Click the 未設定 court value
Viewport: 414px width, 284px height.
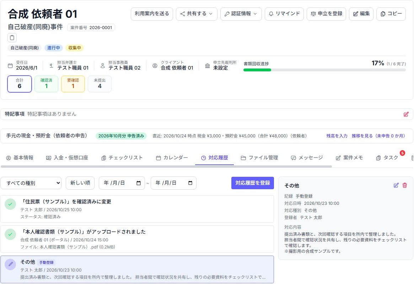pyautogui.click(x=220, y=68)
